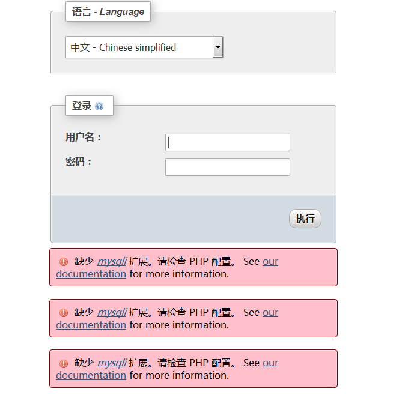
Task: Open the language selection dropdown arrow
Action: 218,47
